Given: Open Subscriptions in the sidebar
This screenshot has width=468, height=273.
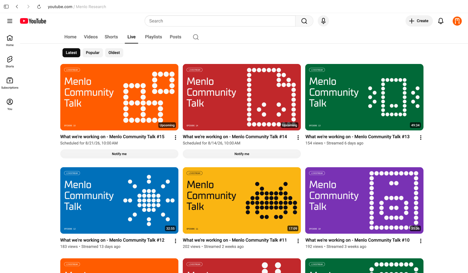Looking at the screenshot, I should point(10,83).
